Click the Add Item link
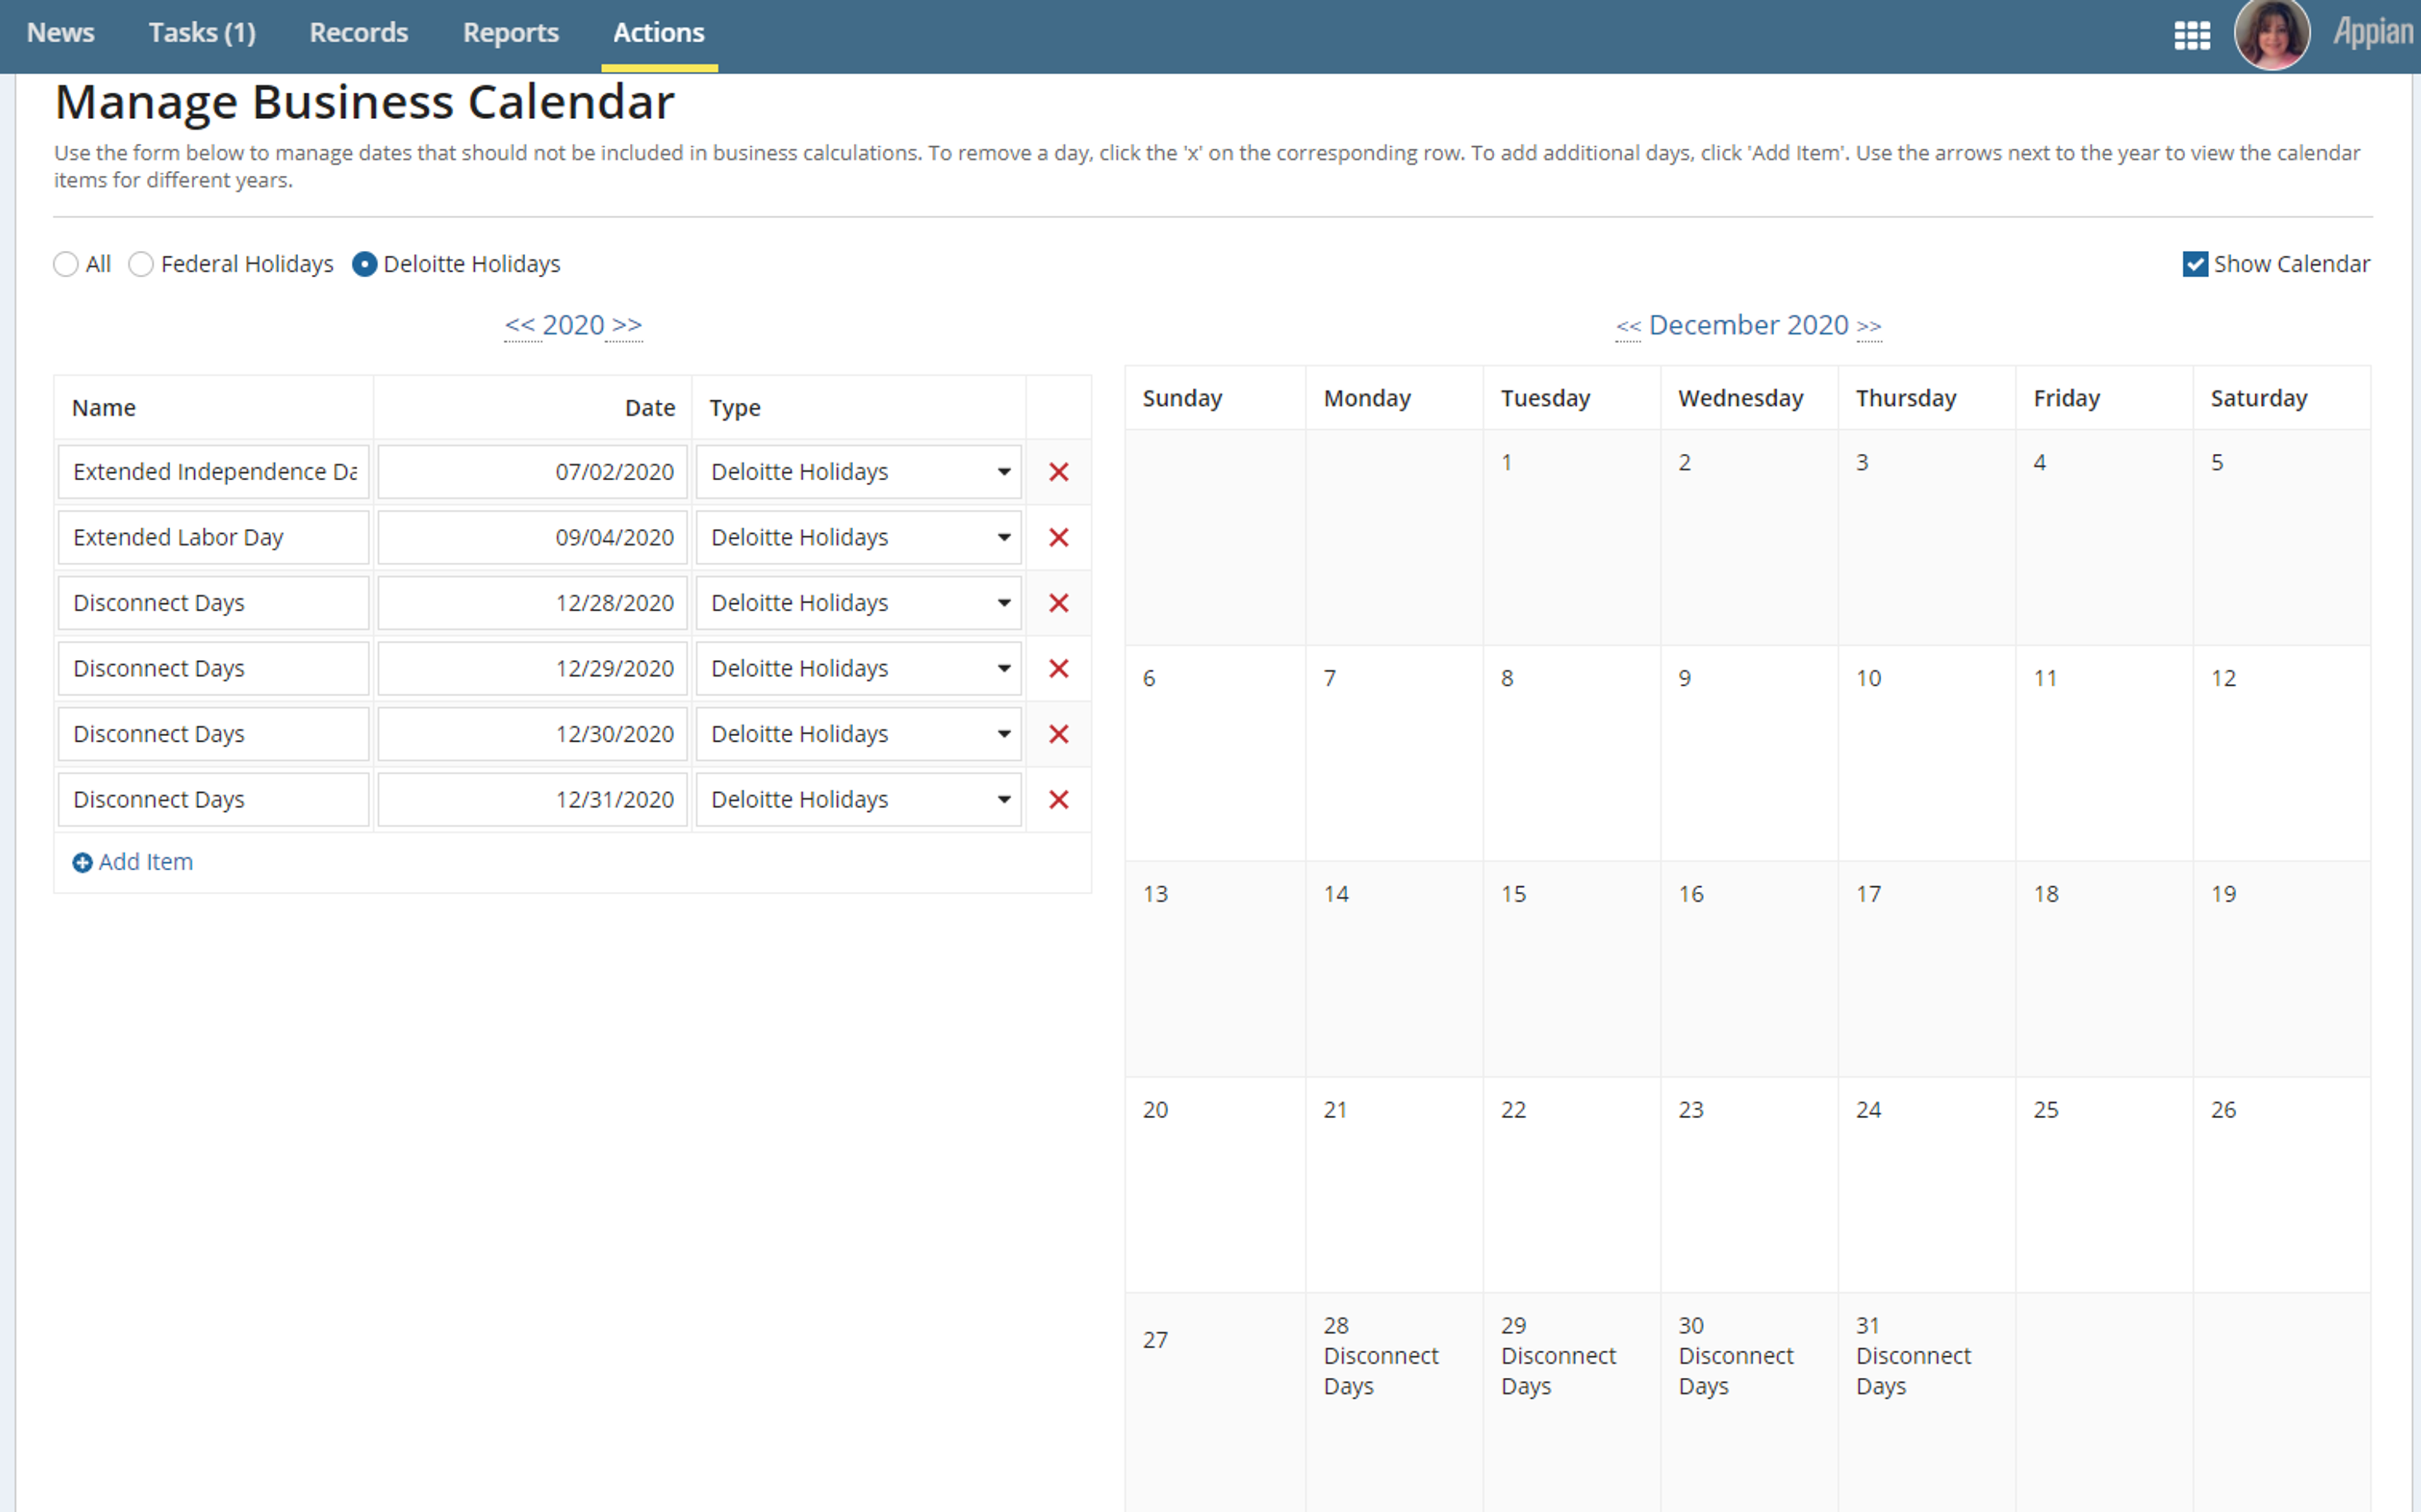Viewport: 2421px width, 1512px height. point(133,862)
